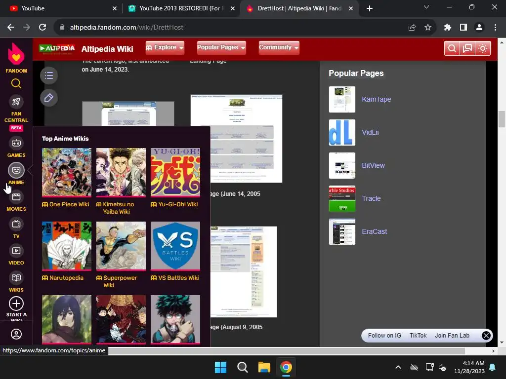506x379 pixels.
Task: Open the Superpower Wiki link
Action: 121,281
